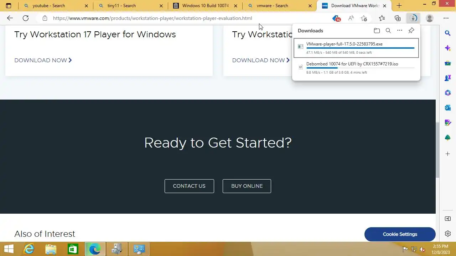Search downloads with the magnifier icon
Image resolution: width=456 pixels, height=256 pixels.
pos(388,31)
